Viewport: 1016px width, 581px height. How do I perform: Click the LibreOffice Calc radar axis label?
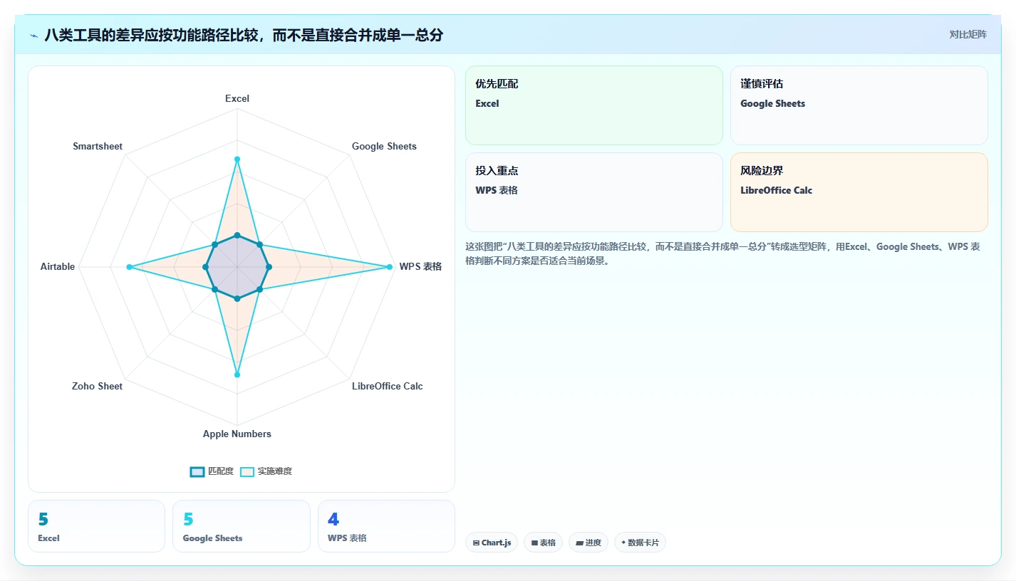click(x=388, y=386)
